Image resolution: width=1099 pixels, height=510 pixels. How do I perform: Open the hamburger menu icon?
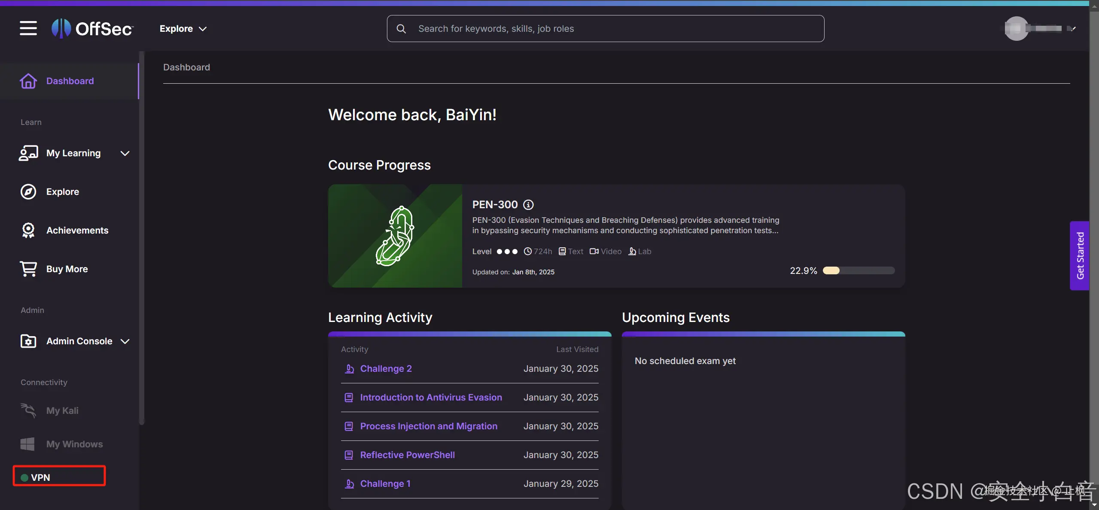(28, 28)
